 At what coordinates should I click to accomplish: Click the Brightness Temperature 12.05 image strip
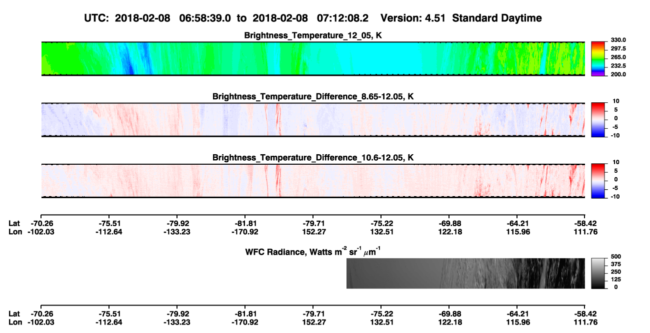click(313, 58)
